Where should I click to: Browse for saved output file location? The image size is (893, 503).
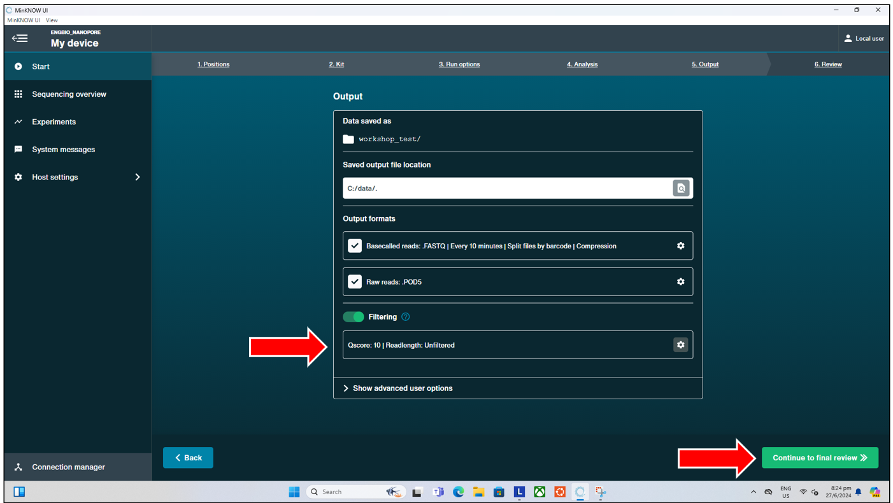coord(681,188)
